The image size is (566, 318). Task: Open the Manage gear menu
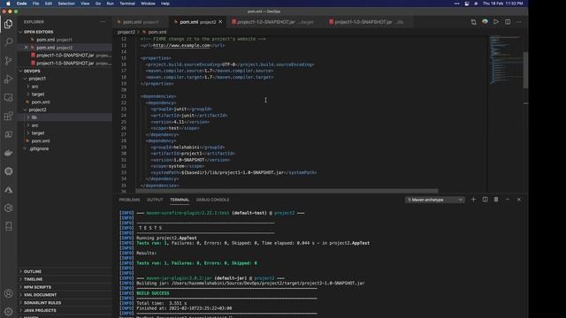click(x=8, y=311)
